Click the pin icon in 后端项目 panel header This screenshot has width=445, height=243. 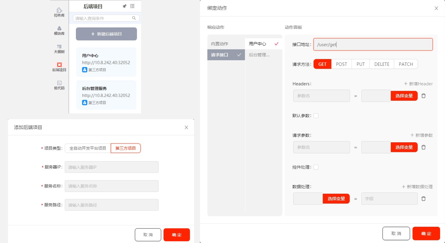click(124, 6)
